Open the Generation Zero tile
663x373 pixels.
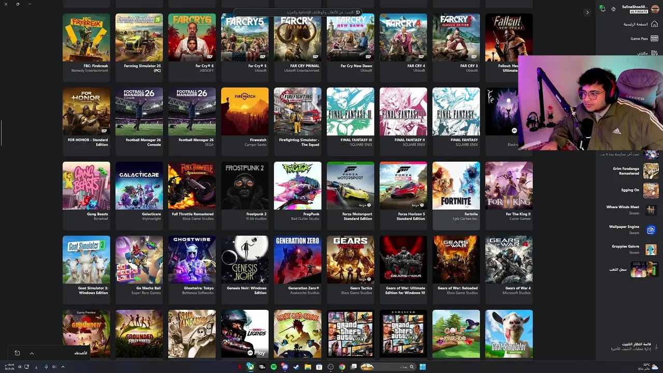(297, 269)
